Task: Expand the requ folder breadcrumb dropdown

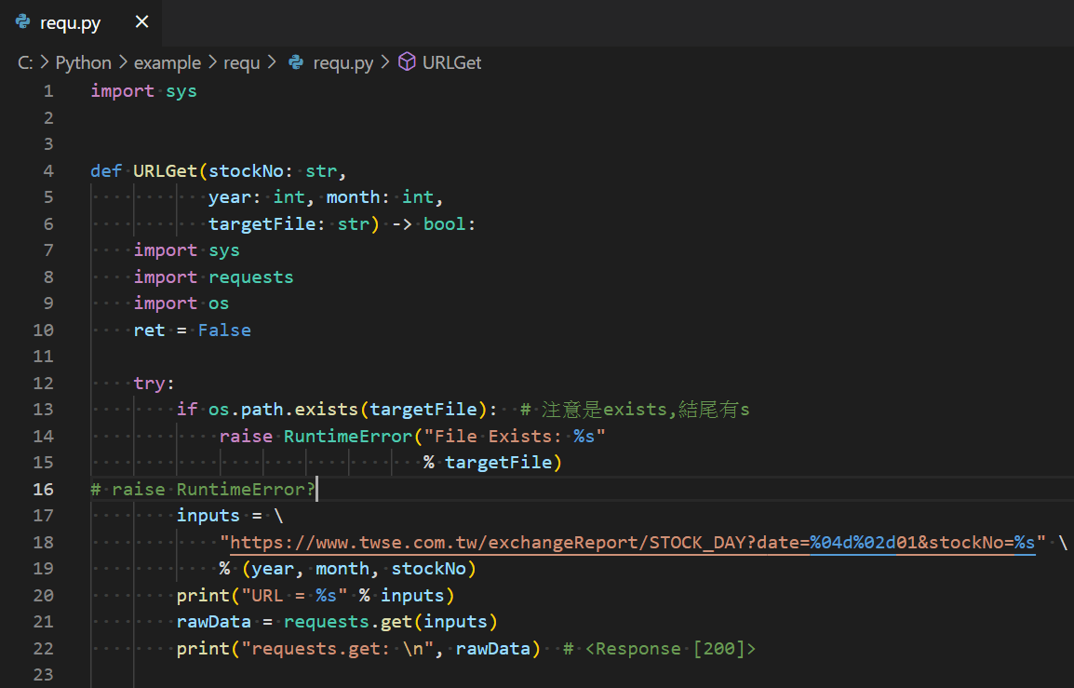Action: (x=241, y=62)
